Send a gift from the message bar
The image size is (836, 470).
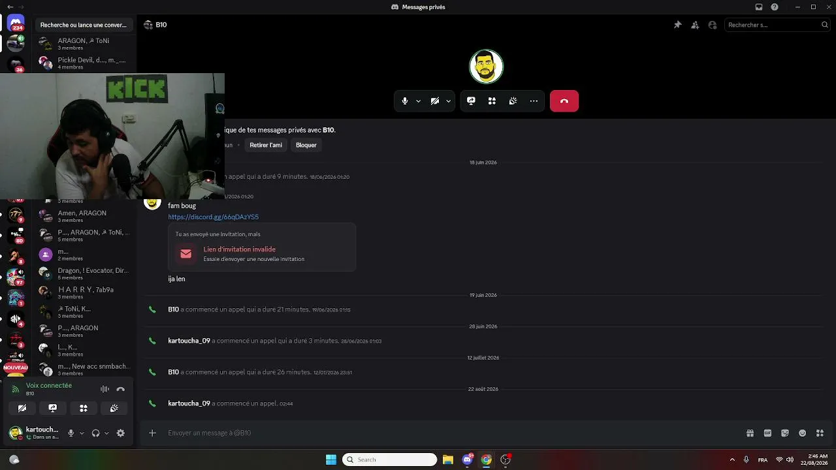(750, 433)
